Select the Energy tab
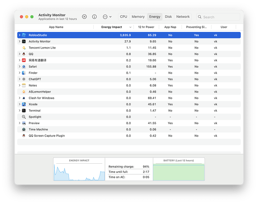The image size is (258, 204). pos(155,17)
